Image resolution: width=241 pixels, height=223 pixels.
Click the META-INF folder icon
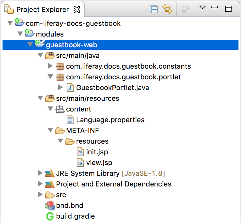(x=60, y=131)
